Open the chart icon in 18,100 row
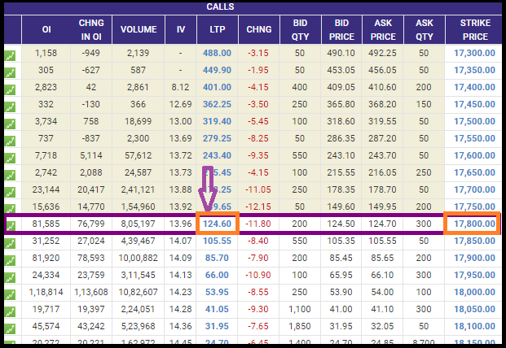506x348 pixels. point(11,326)
